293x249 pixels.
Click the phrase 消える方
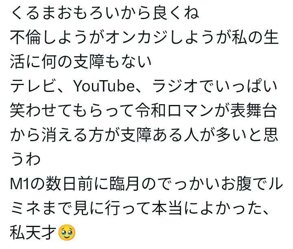click(72, 135)
